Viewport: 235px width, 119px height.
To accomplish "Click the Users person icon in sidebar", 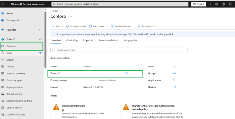I will tap(3, 53).
